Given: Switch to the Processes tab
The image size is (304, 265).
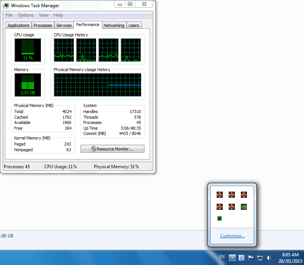Looking at the screenshot, I should click(x=43, y=25).
